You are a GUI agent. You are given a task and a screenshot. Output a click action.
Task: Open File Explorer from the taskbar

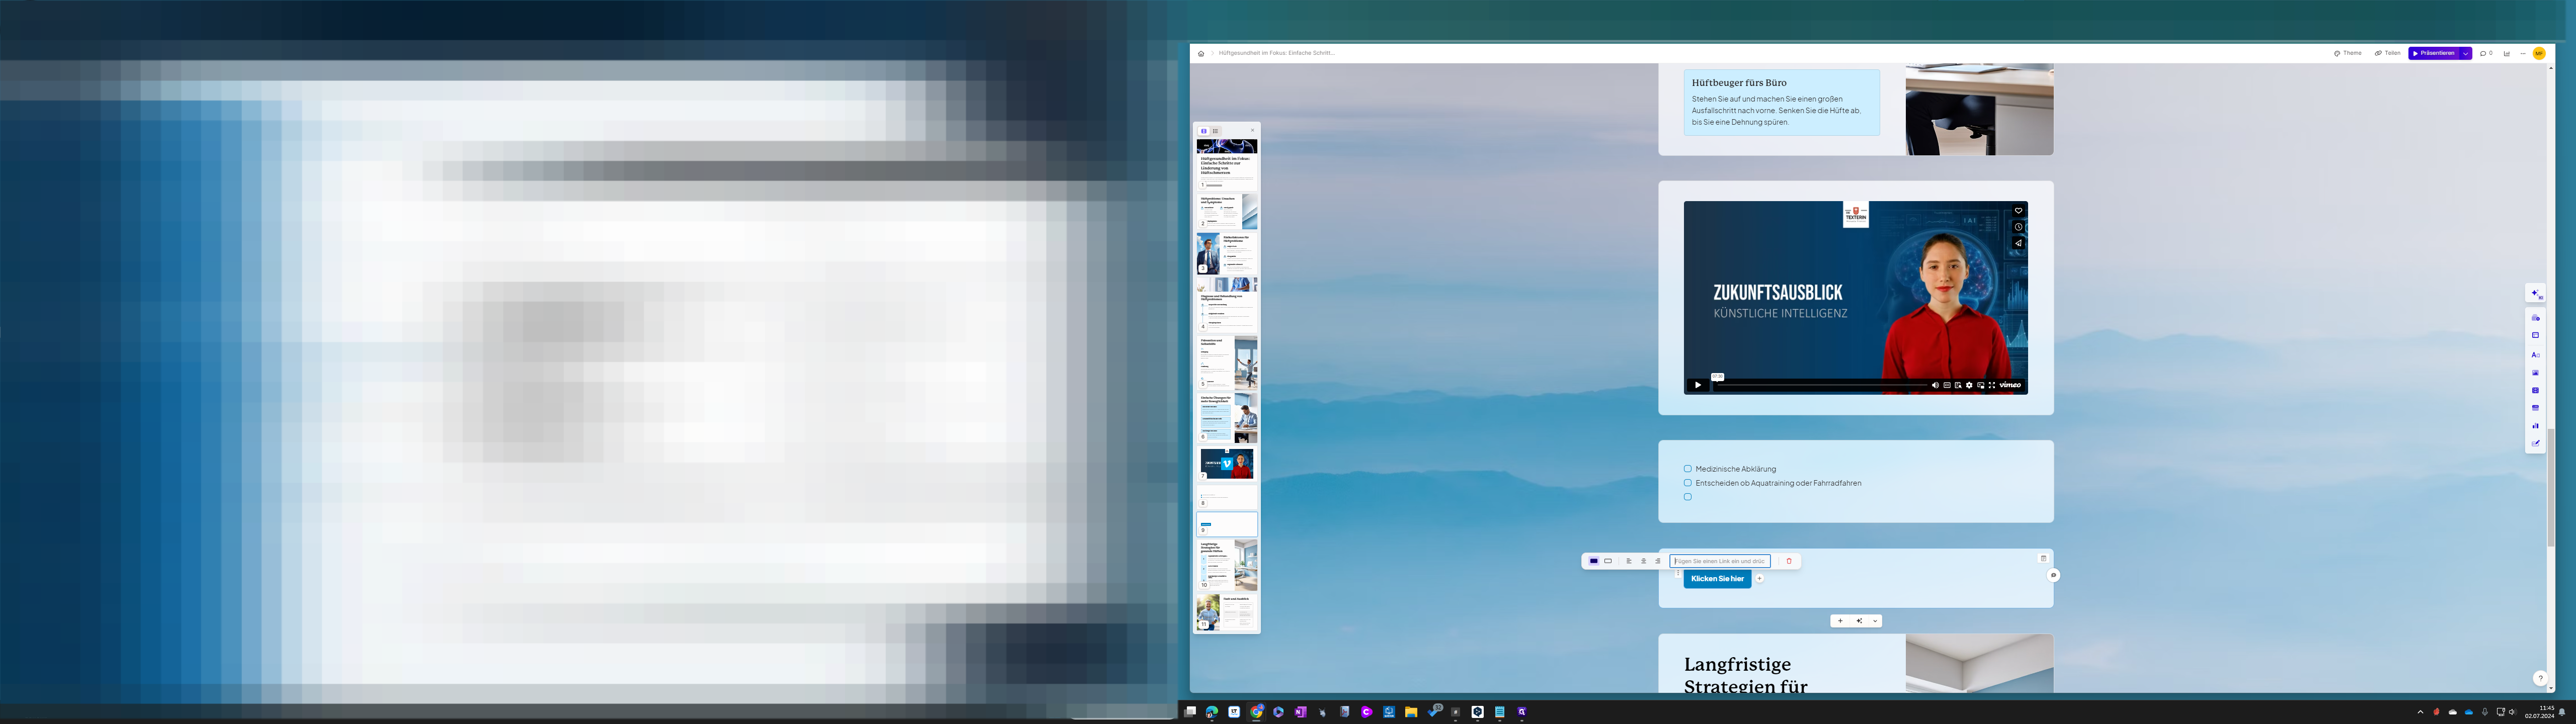(1411, 712)
